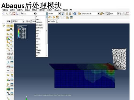This screenshot has height=100, width=134.
Task: Choose LE in the variable list
Action: click(37, 36)
